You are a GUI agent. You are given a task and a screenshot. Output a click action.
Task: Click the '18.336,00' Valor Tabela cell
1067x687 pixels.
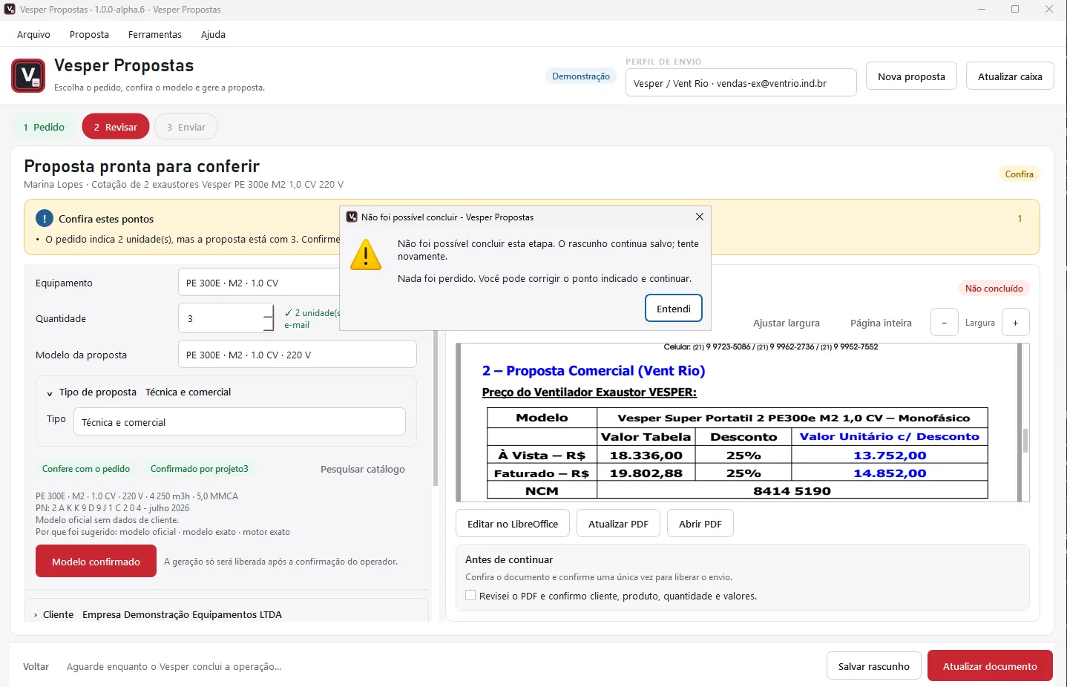pyautogui.click(x=646, y=455)
